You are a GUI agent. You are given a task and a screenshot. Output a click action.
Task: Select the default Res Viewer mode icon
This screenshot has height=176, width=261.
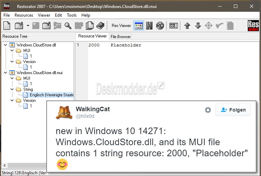pos(139,26)
